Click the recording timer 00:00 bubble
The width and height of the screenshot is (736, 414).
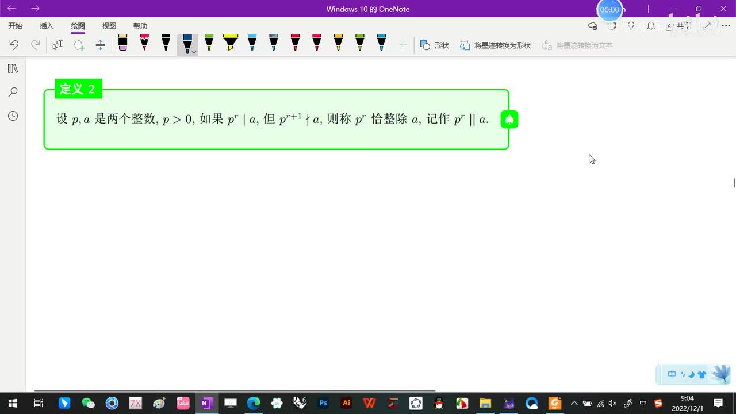(609, 10)
